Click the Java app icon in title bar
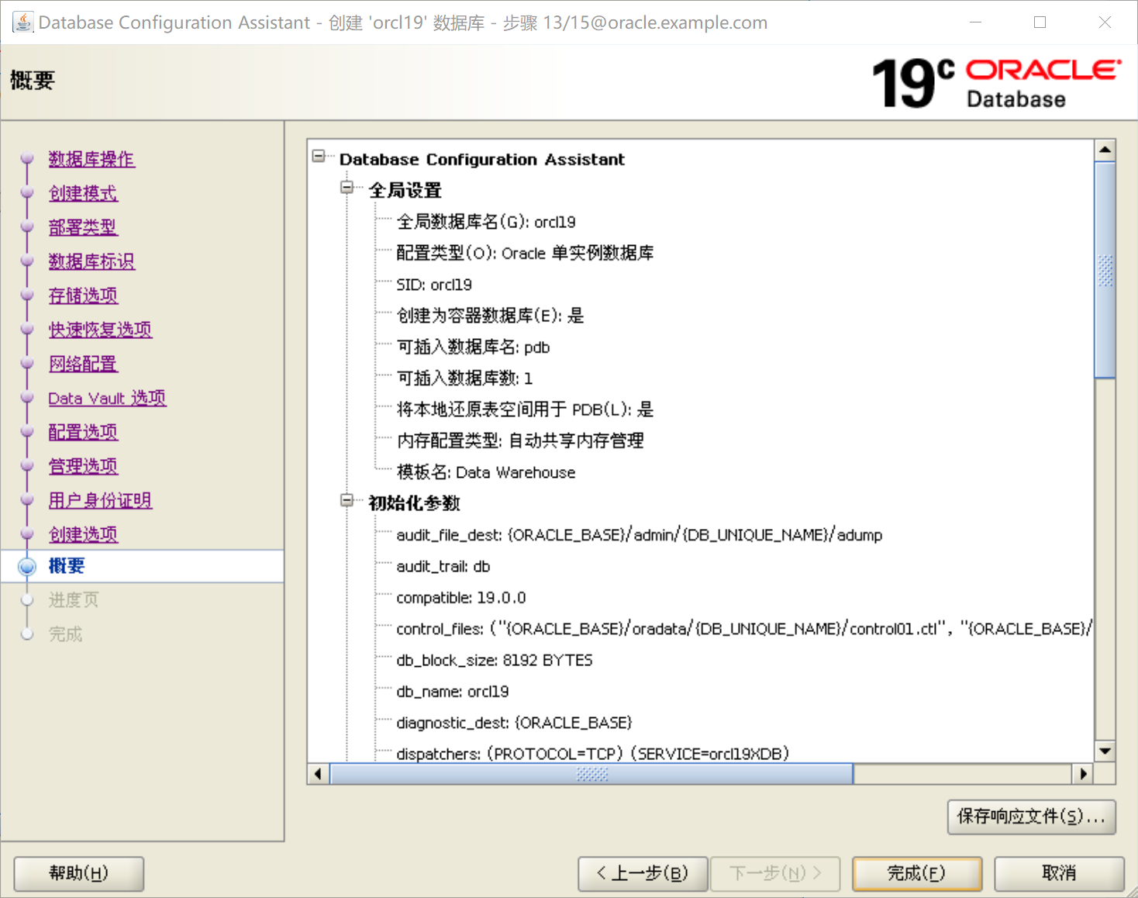Viewport: 1138px width, 898px height. [x=22, y=22]
